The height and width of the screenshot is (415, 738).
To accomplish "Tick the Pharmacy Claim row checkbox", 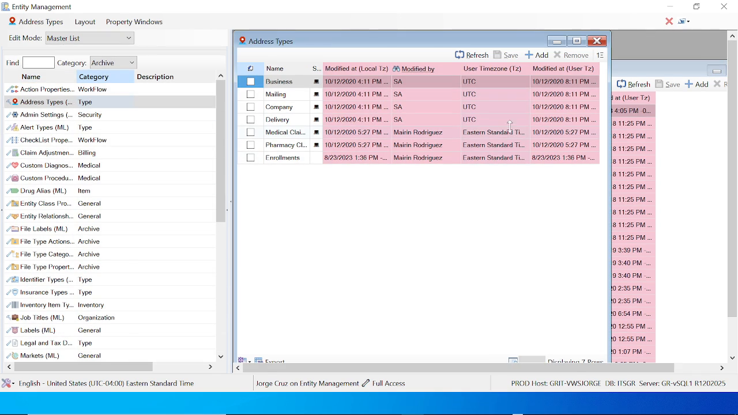I will [251, 145].
